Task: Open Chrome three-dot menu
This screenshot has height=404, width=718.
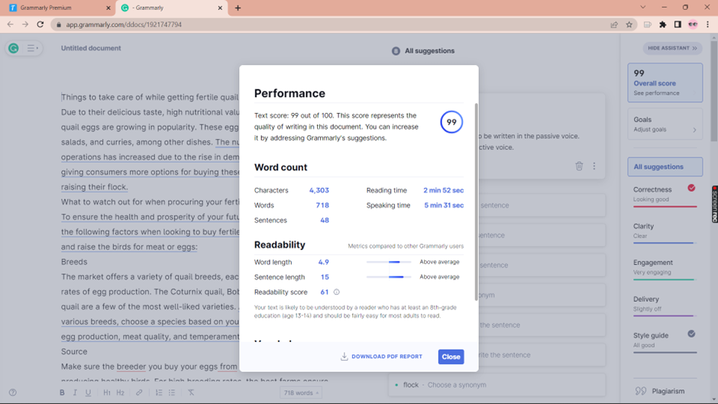Action: [x=707, y=24]
